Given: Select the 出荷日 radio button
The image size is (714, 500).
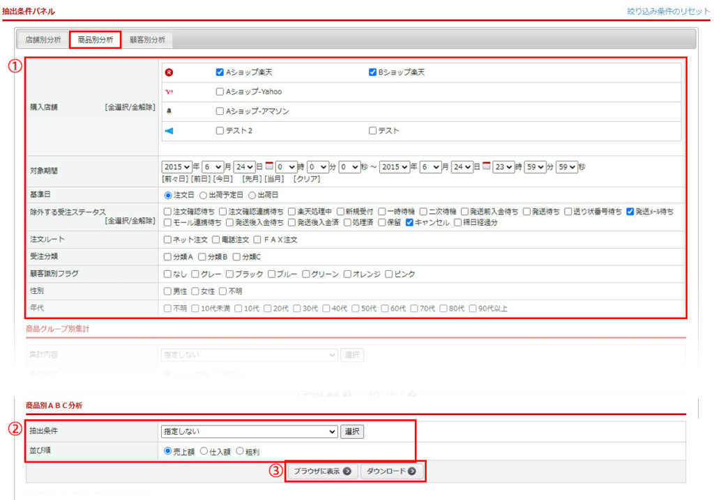Looking at the screenshot, I should 252,195.
